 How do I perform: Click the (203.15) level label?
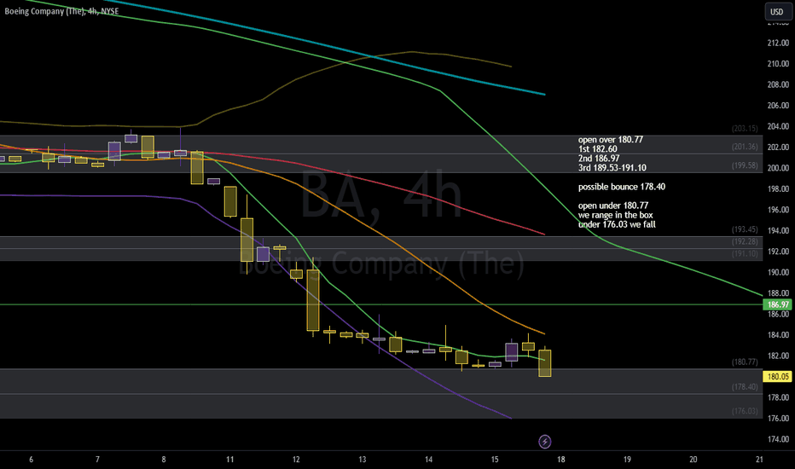click(x=745, y=129)
